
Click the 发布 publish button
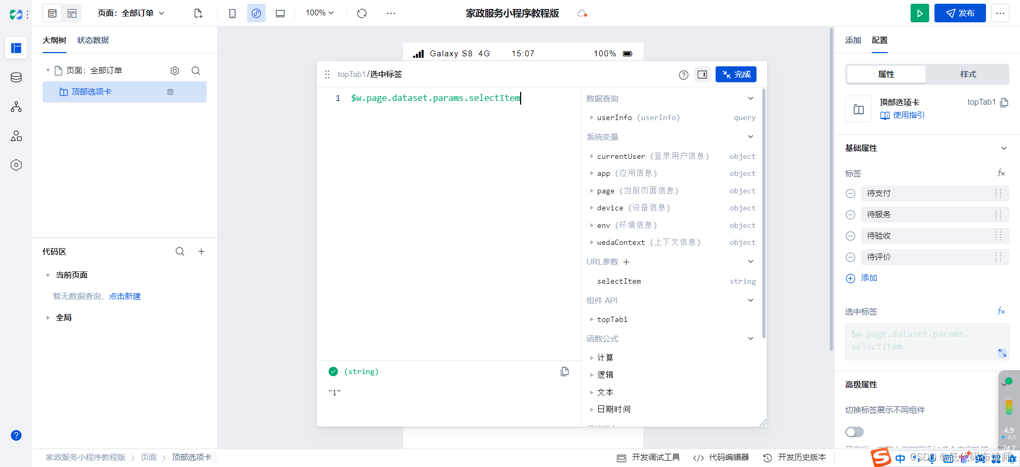(960, 13)
